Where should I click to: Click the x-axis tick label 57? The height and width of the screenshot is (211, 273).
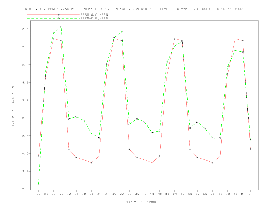pyautogui.click(x=182, y=194)
